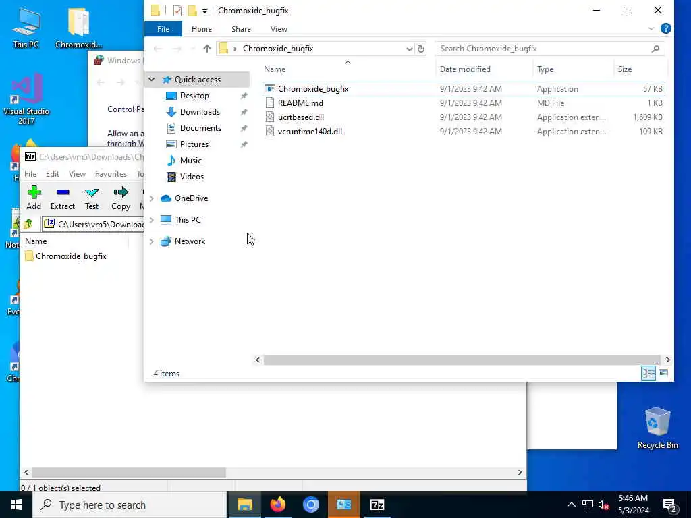Switch to large icons view layout

(663, 373)
